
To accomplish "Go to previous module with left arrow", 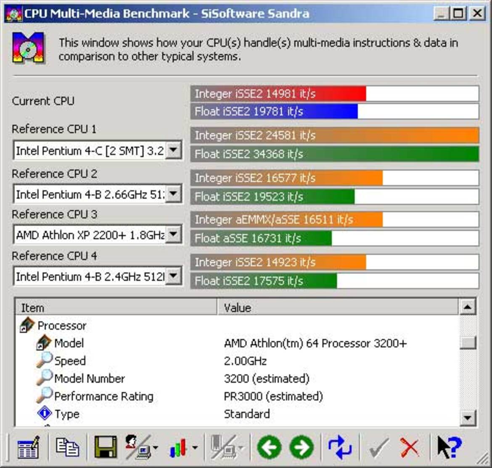I will 269,448.
